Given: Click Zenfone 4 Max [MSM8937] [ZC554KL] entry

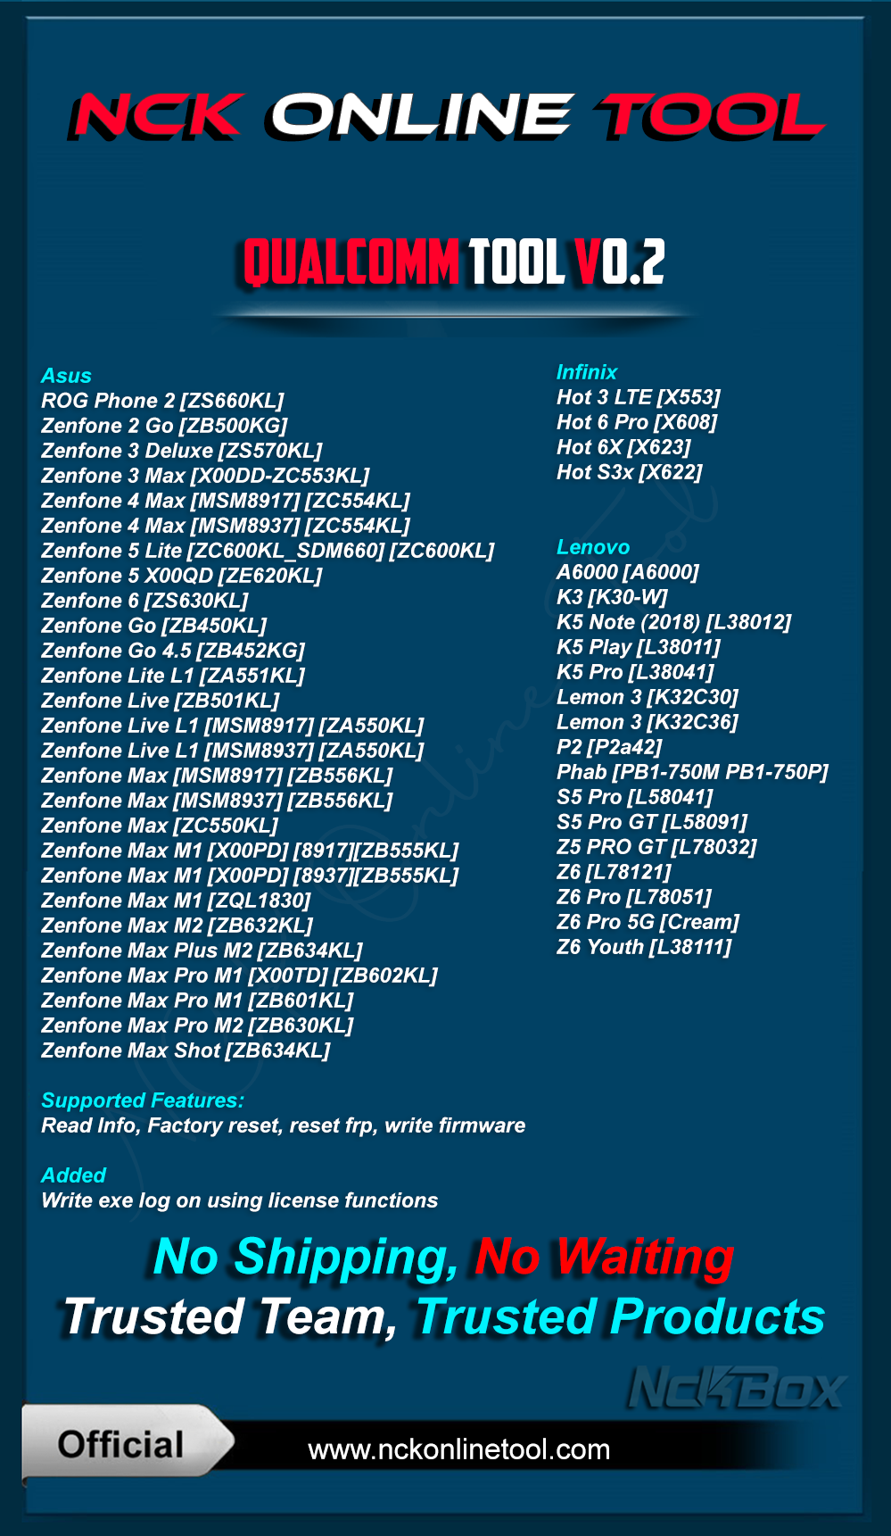Looking at the screenshot, I should (x=226, y=526).
